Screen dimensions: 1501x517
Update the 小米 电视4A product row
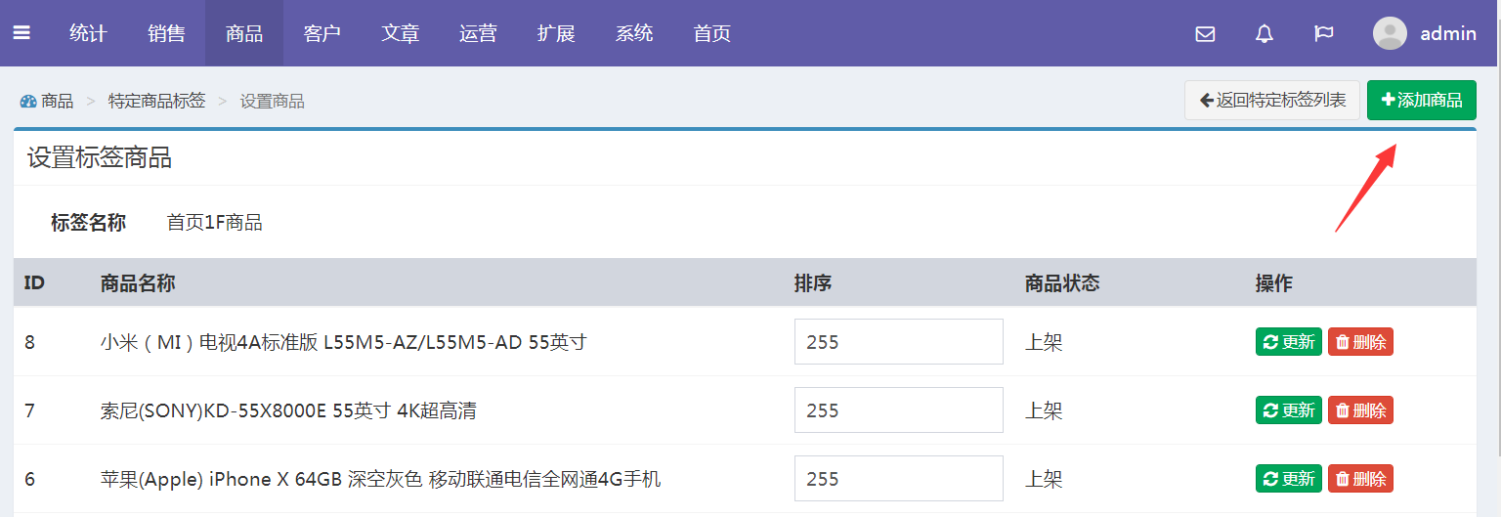[x=1288, y=342]
